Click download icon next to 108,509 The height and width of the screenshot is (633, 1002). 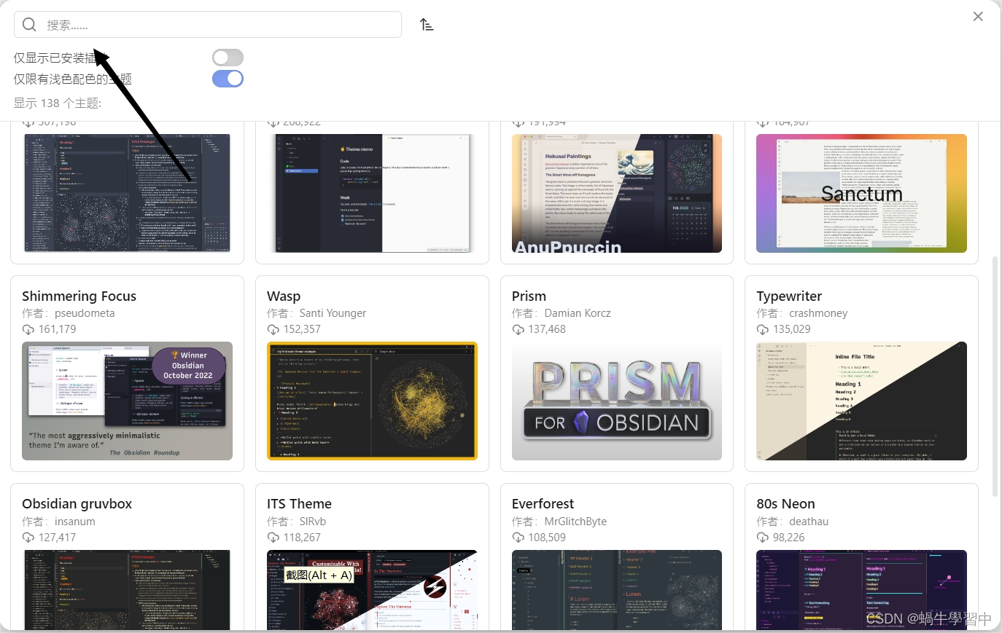519,538
